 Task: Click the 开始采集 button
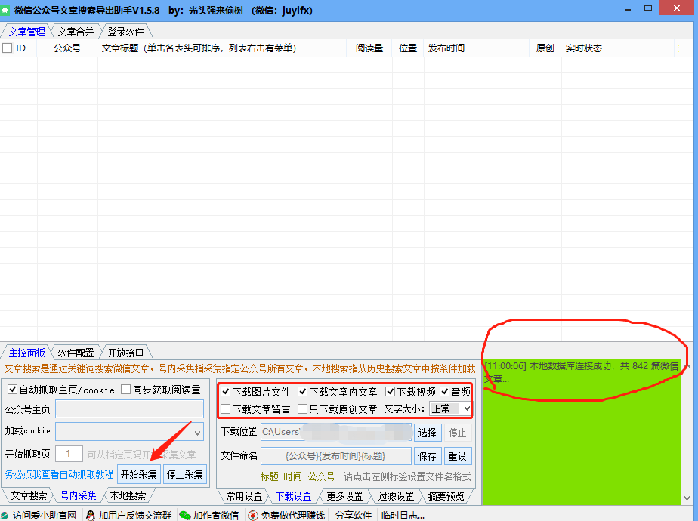coord(139,474)
